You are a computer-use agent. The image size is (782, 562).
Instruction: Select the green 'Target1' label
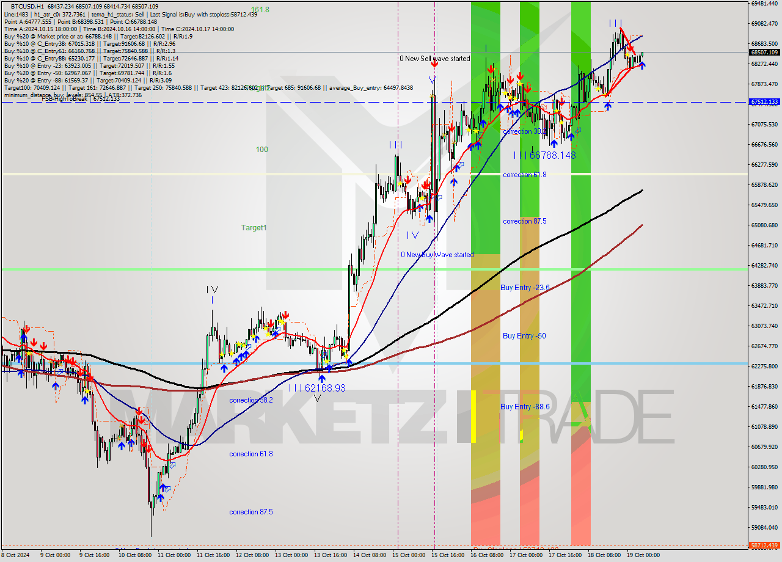coord(254,227)
